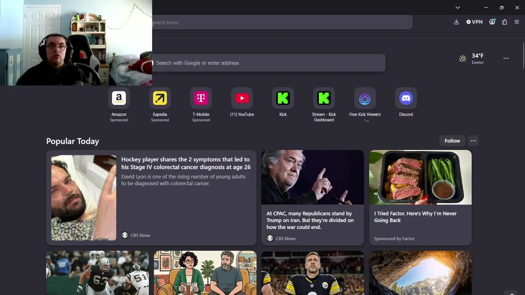Click the VPN toolbar button
This screenshot has width=525, height=295.
point(475,22)
